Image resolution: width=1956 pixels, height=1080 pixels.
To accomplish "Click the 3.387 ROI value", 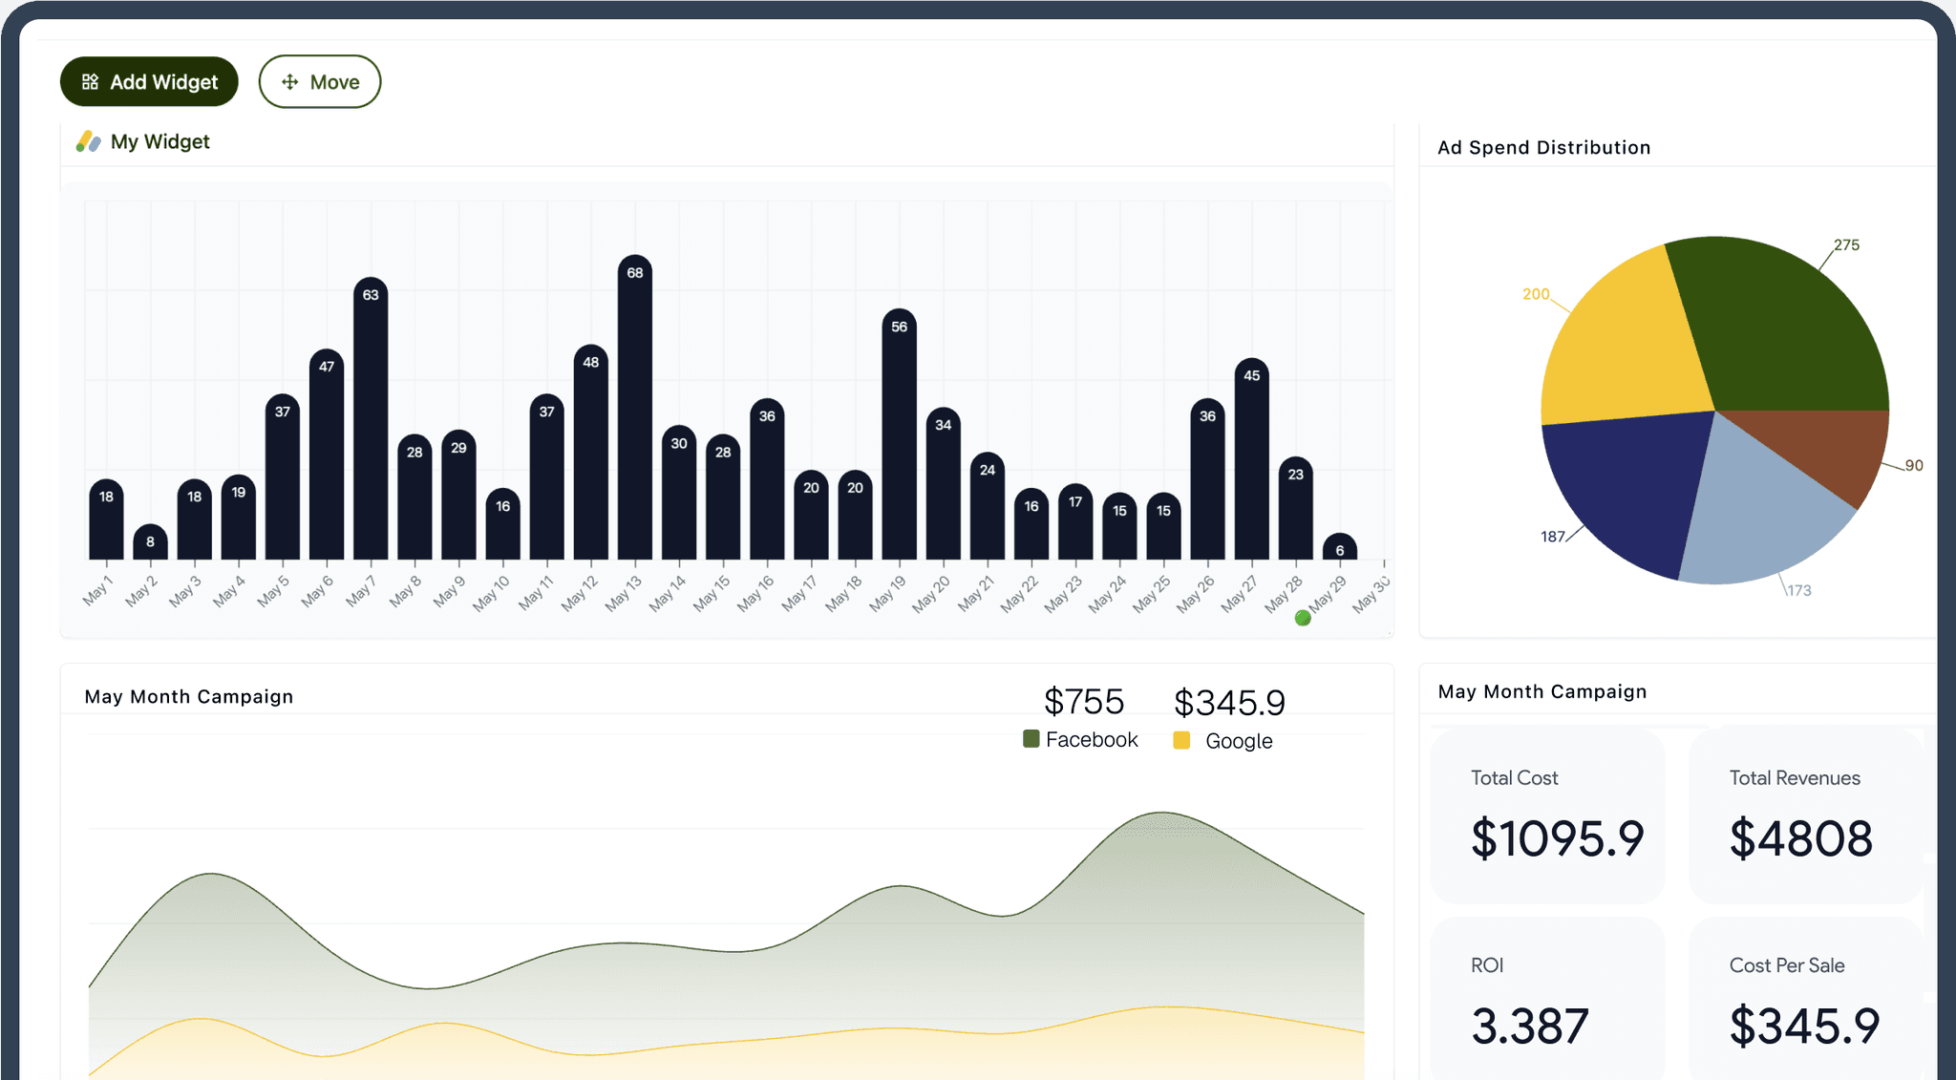I will (x=1530, y=1027).
